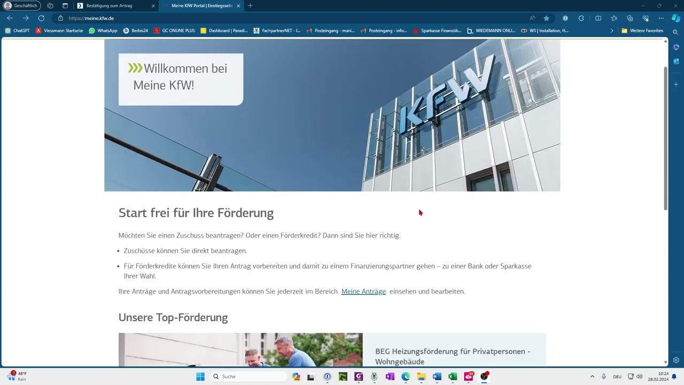Viewport: 684px width, 385px height.
Task: Open the Geschäftlich profile menu
Action: pyautogui.click(x=22, y=6)
